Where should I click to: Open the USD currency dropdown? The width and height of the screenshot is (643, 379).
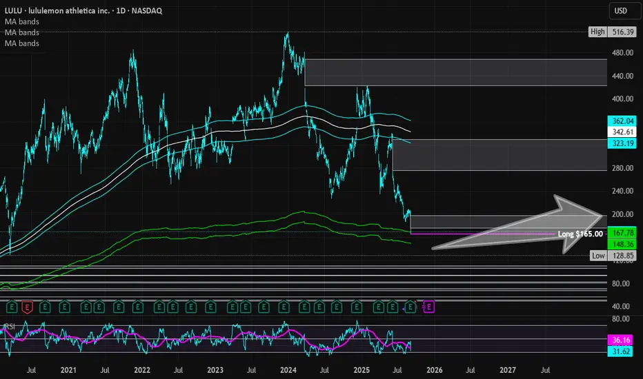(x=624, y=11)
